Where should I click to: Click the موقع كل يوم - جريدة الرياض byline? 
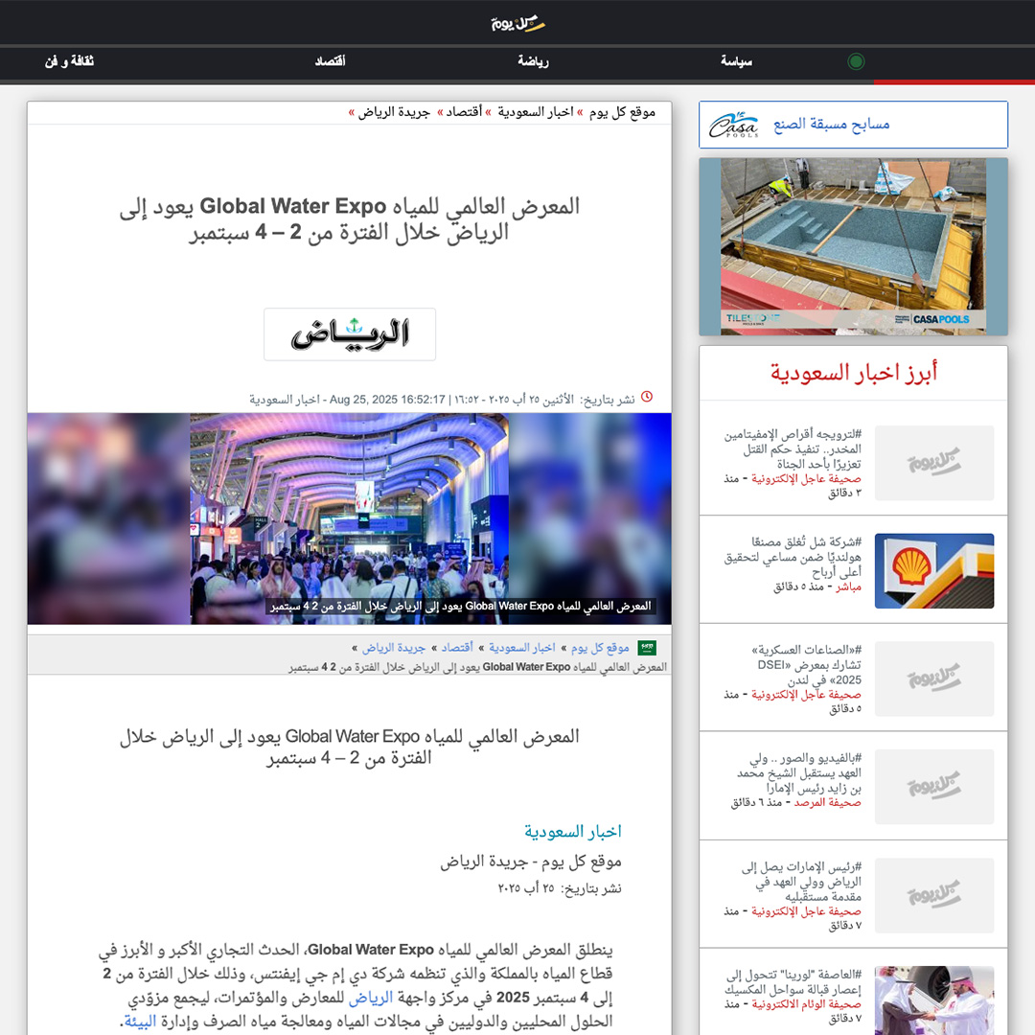[x=531, y=862]
